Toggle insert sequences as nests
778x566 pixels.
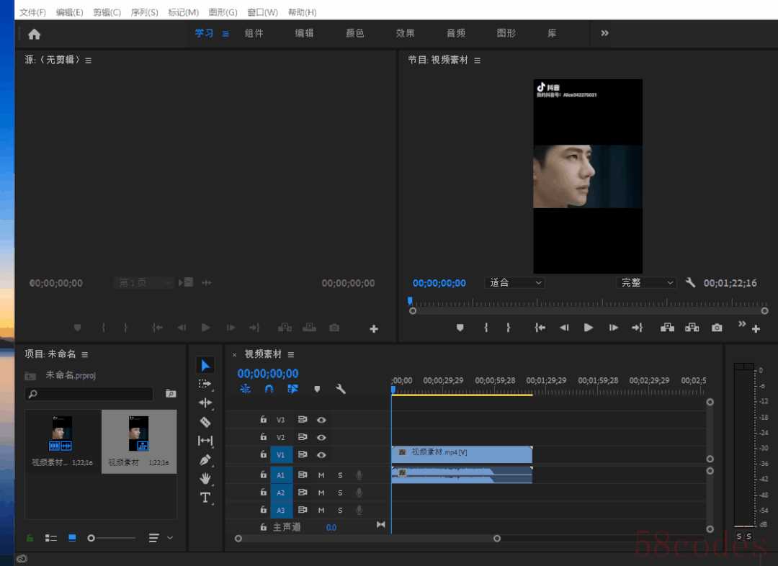tap(245, 389)
